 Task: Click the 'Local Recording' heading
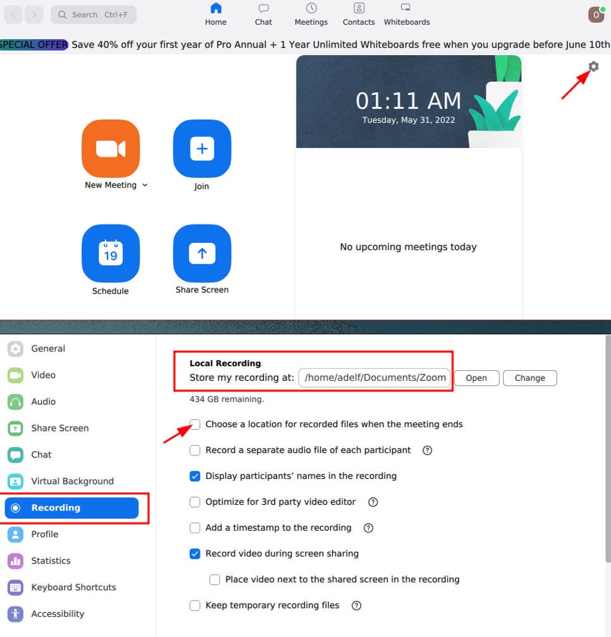click(x=225, y=363)
